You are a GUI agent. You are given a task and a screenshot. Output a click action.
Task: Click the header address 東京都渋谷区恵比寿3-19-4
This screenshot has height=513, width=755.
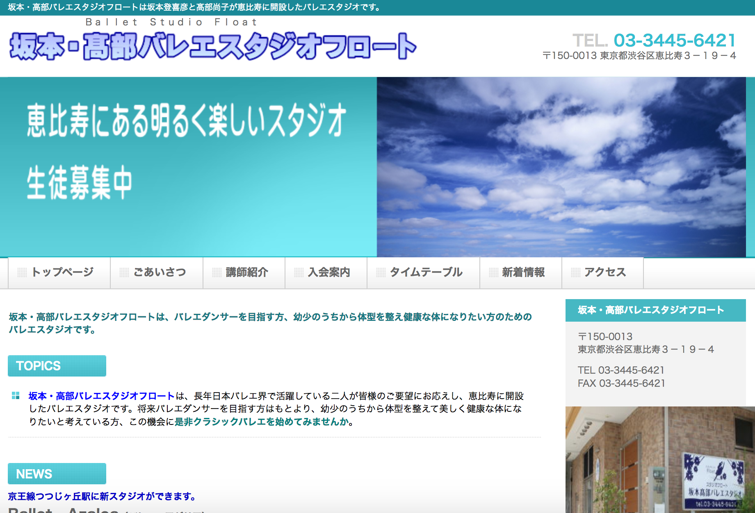coord(668,56)
